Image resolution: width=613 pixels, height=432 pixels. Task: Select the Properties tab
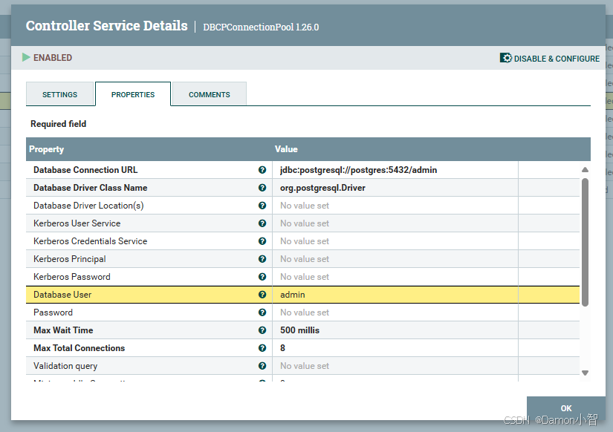tap(133, 94)
